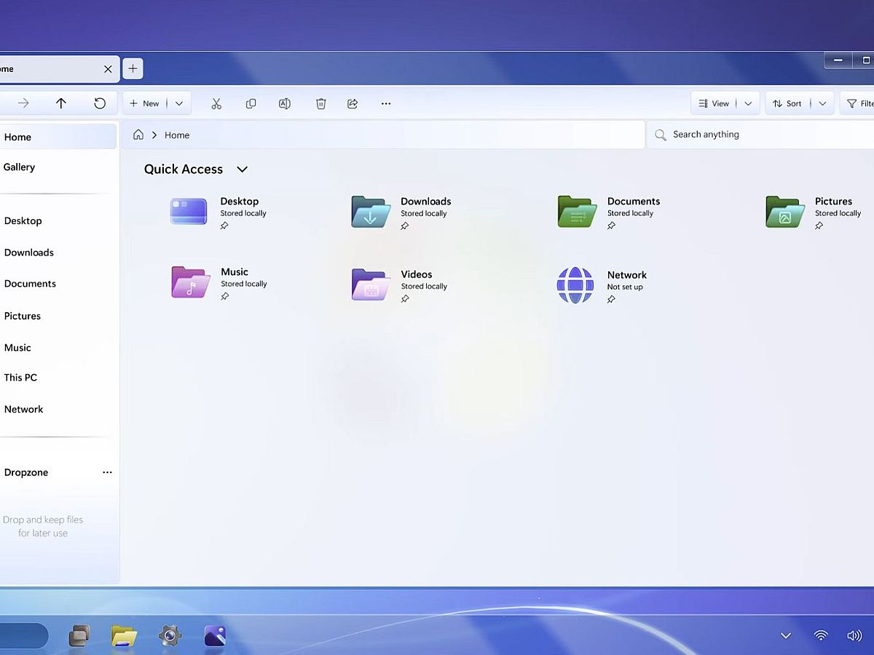Unpin Desktop folder from Quick Access

pyautogui.click(x=224, y=226)
